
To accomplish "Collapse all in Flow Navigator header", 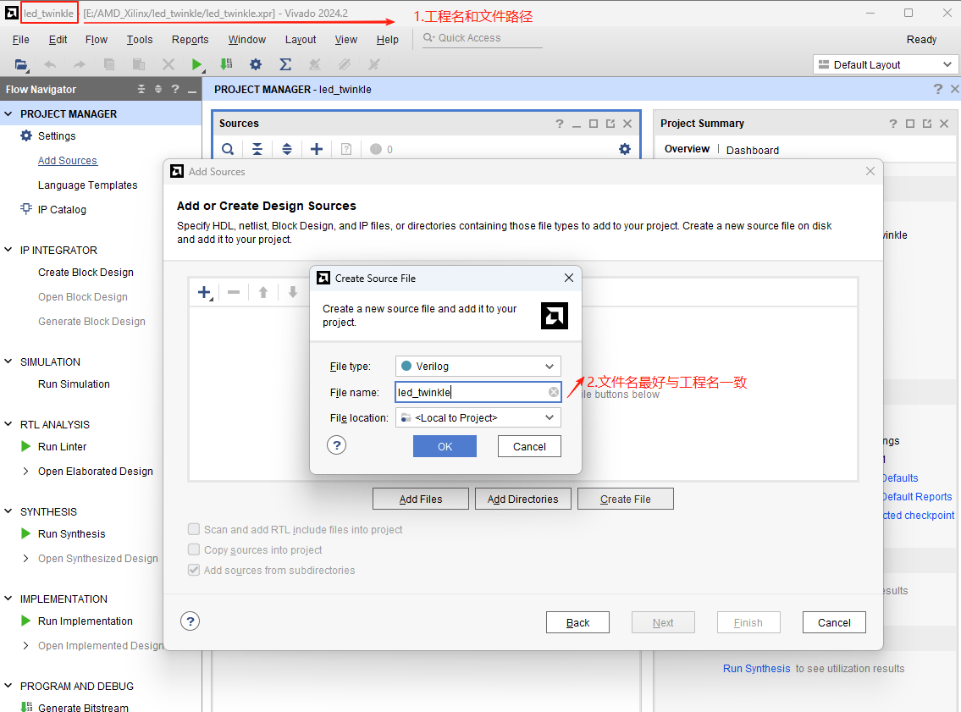I will point(141,90).
